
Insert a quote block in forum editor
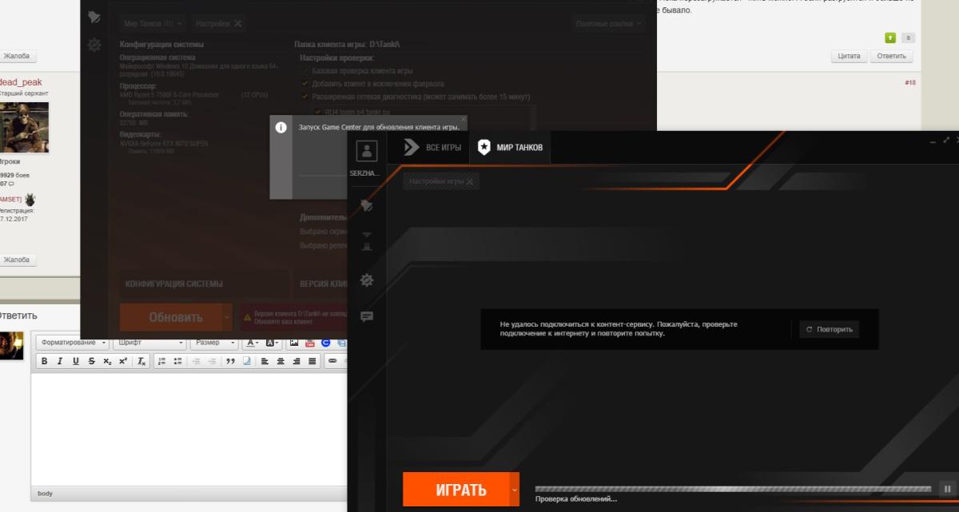(230, 361)
